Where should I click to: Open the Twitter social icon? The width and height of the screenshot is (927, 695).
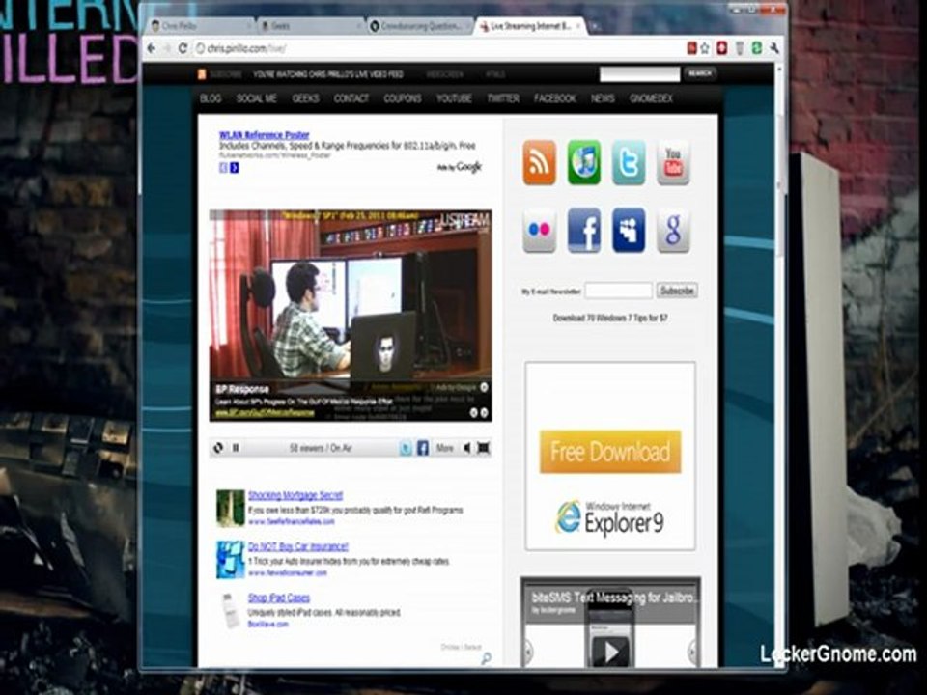629,162
